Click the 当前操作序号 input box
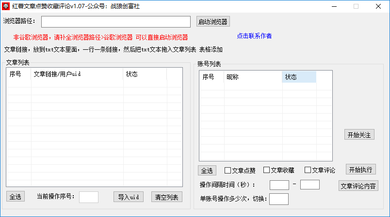The height and width of the screenshot is (217, 390). click(88, 197)
